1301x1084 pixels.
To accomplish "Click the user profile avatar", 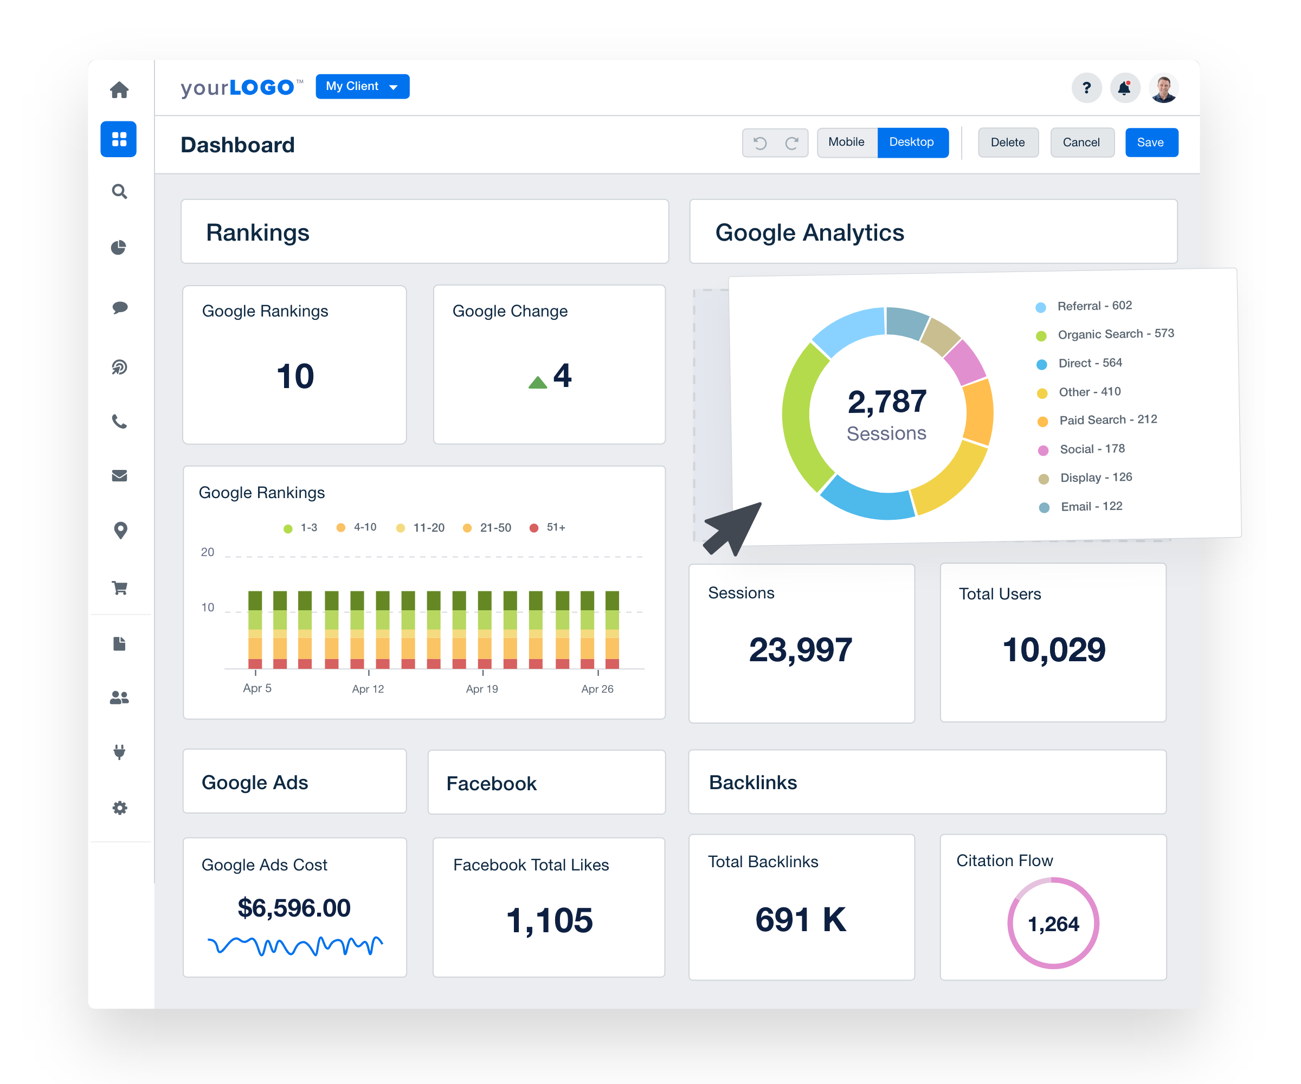I will (1163, 88).
